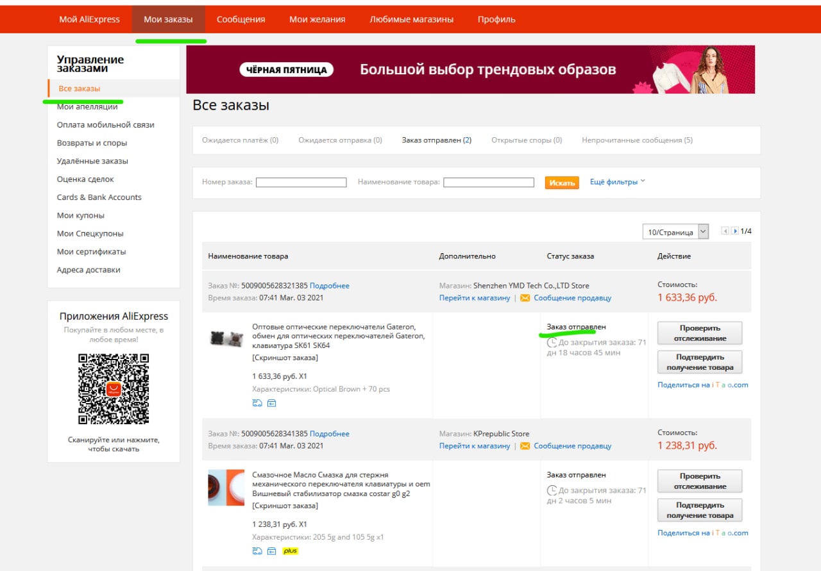
Task: Go to previous orders page arrow
Action: click(x=725, y=231)
